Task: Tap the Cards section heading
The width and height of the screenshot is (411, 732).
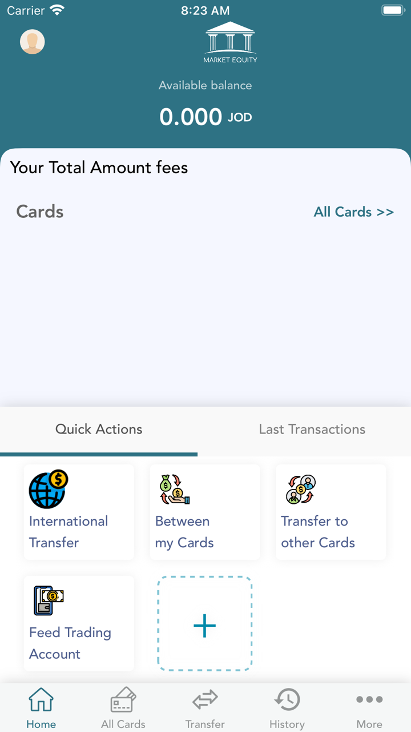Action: (40, 212)
